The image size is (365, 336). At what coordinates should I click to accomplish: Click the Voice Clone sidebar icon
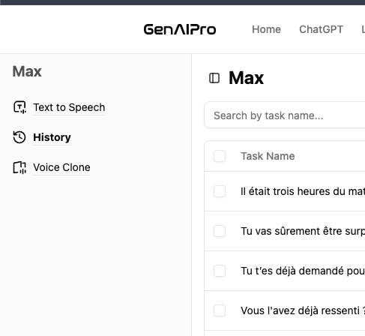click(19, 167)
